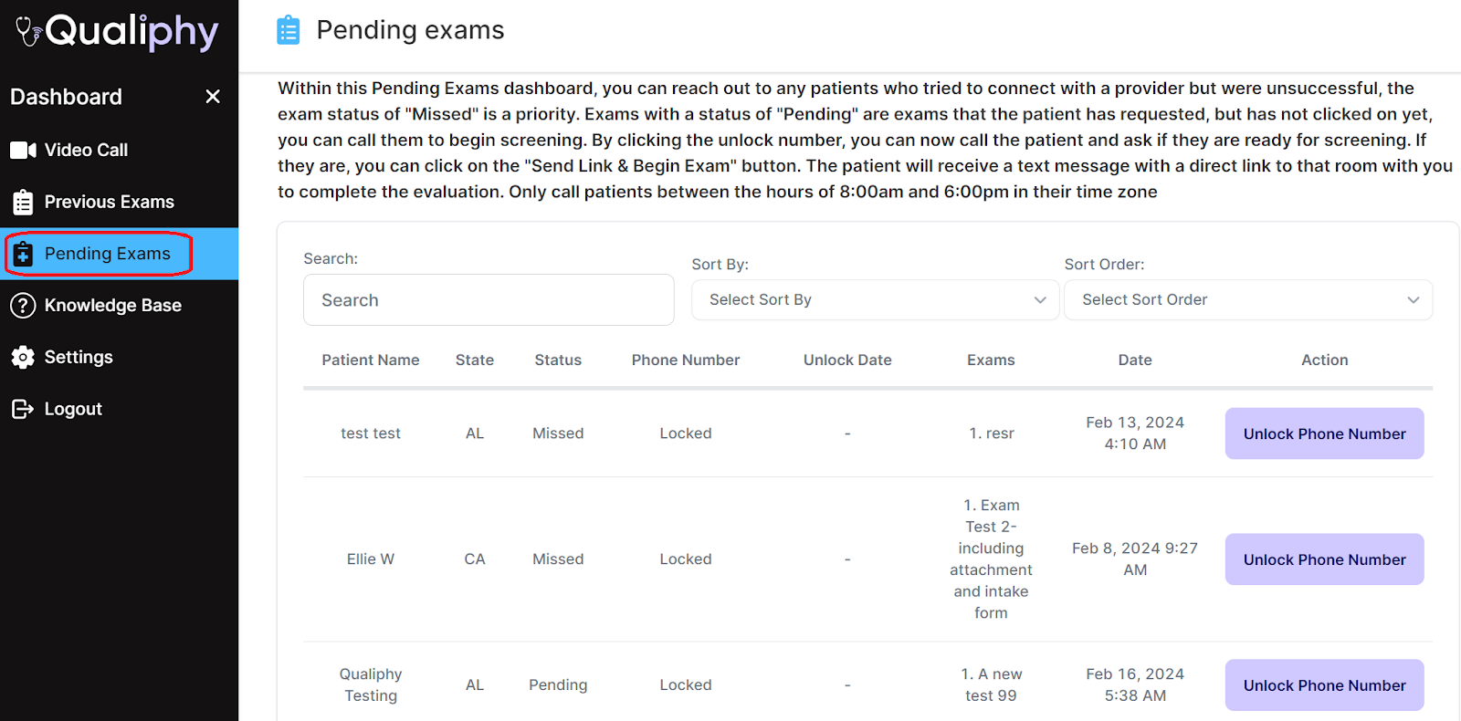Click the Previous Exams clipboard icon

coord(24,202)
